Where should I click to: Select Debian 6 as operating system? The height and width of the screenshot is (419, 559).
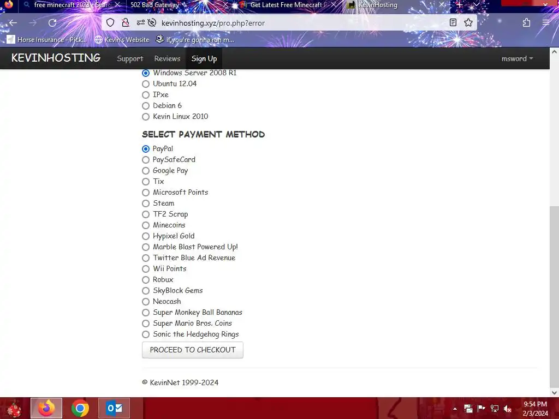[x=145, y=106]
